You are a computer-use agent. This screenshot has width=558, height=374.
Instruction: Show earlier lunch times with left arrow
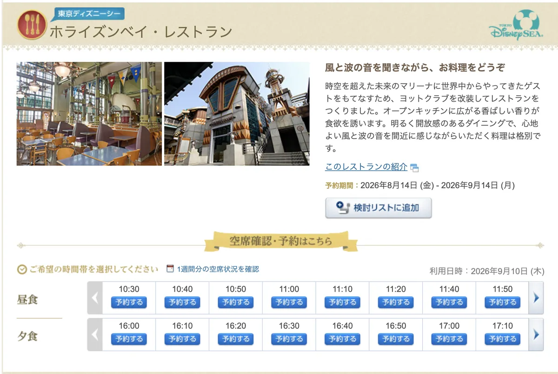point(95,297)
